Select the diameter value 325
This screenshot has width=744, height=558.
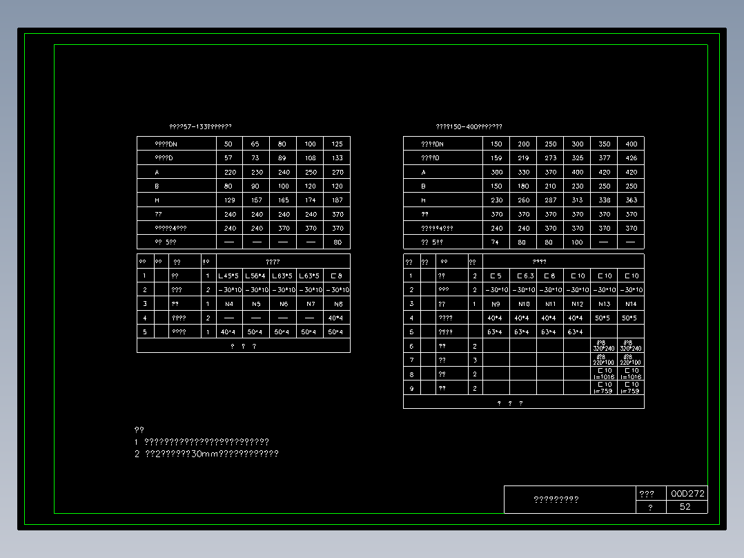coord(578,157)
